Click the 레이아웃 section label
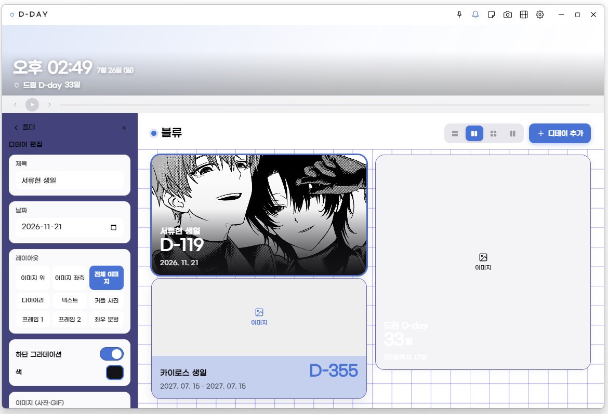The height and width of the screenshot is (414, 608). [x=27, y=258]
